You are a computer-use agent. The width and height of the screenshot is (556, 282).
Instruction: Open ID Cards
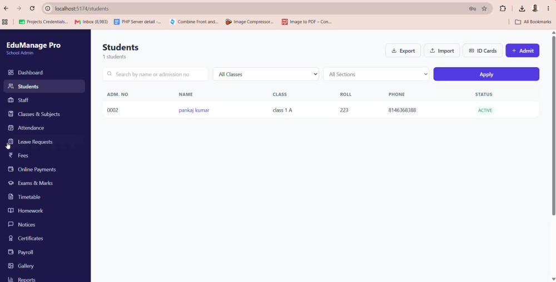point(482,51)
